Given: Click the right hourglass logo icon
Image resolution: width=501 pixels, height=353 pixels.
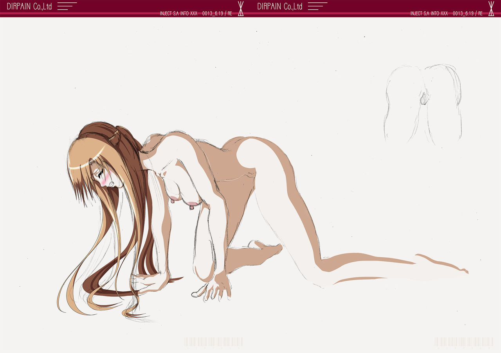Looking at the screenshot, I should (x=491, y=8).
